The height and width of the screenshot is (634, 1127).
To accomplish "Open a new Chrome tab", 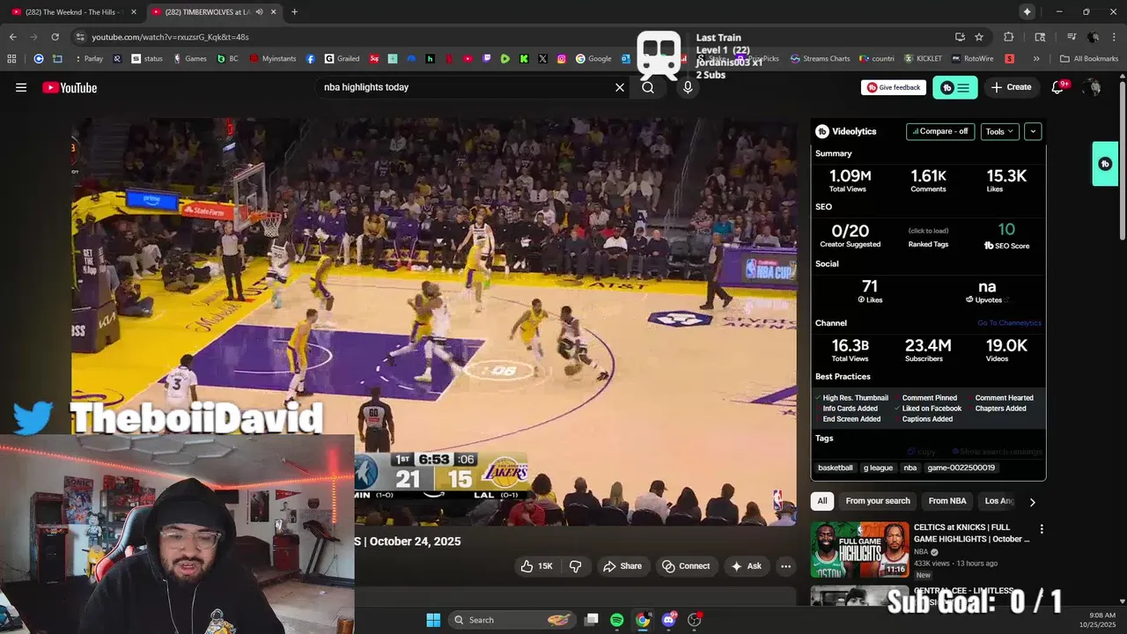I will coord(294,11).
